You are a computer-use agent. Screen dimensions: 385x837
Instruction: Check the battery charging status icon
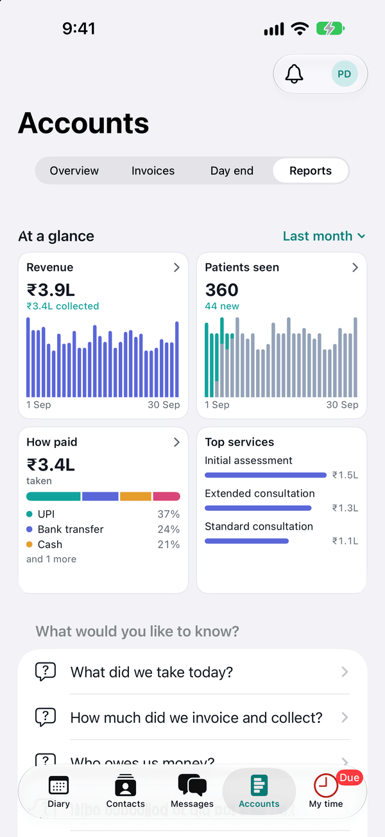(x=330, y=28)
